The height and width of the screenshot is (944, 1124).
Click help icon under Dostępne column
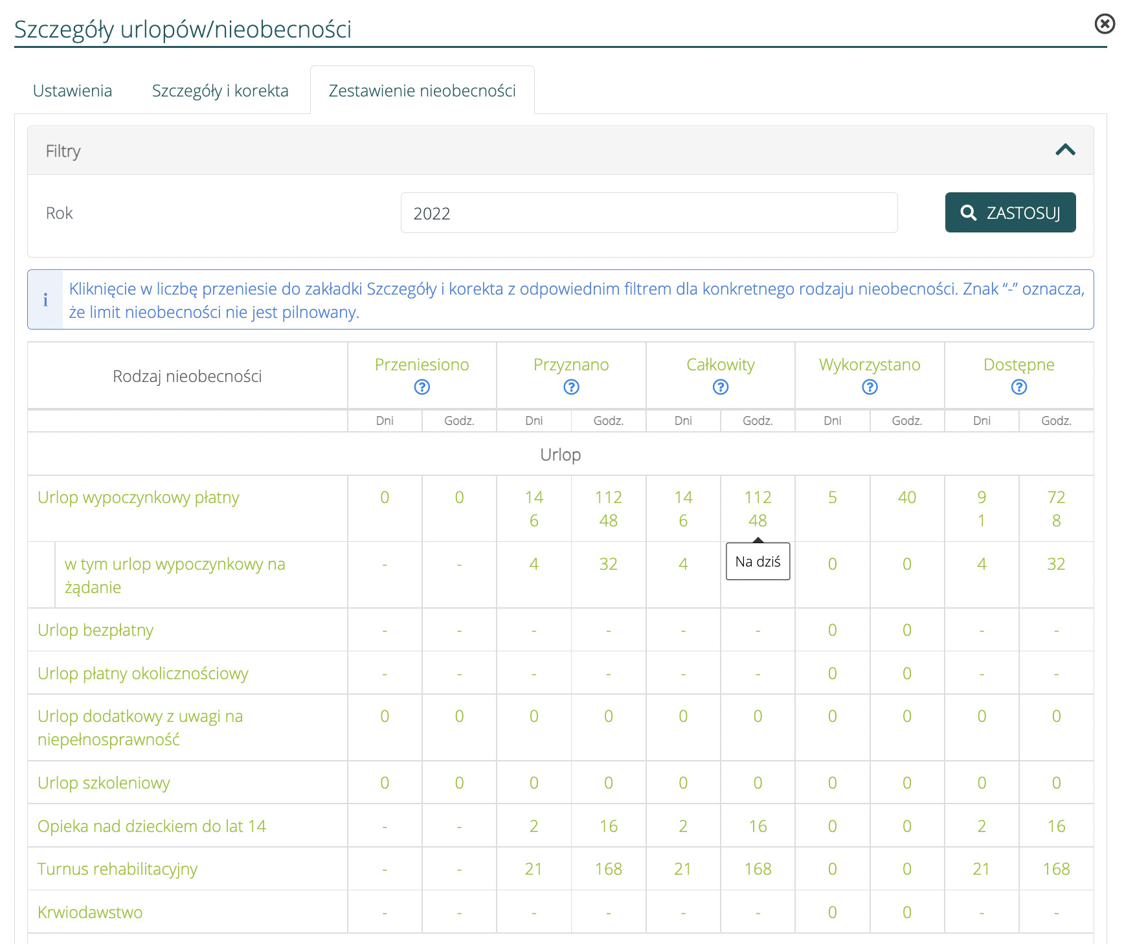point(1018,387)
